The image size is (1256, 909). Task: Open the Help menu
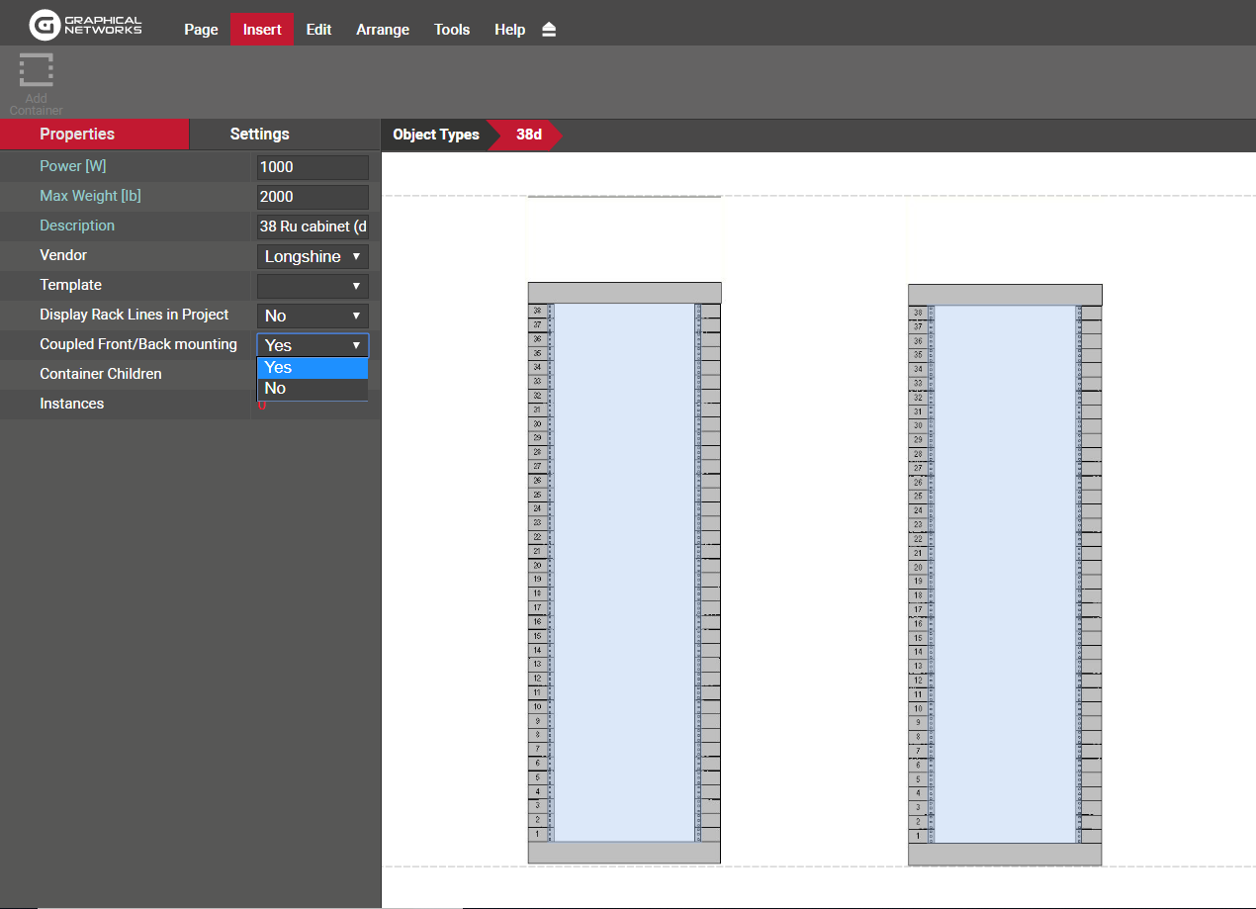tap(509, 30)
